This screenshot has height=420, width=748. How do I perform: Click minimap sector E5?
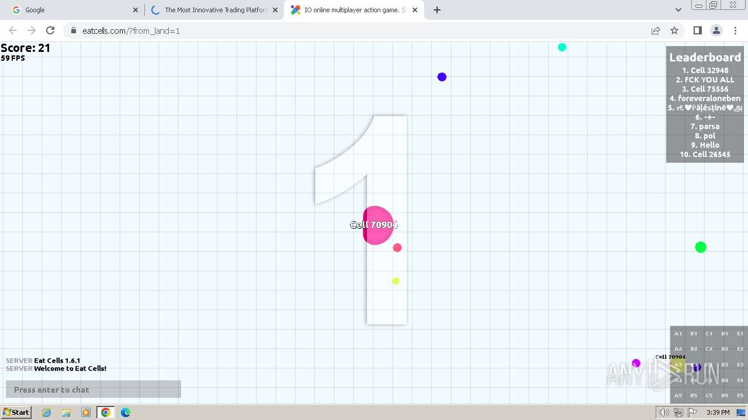pyautogui.click(x=740, y=395)
